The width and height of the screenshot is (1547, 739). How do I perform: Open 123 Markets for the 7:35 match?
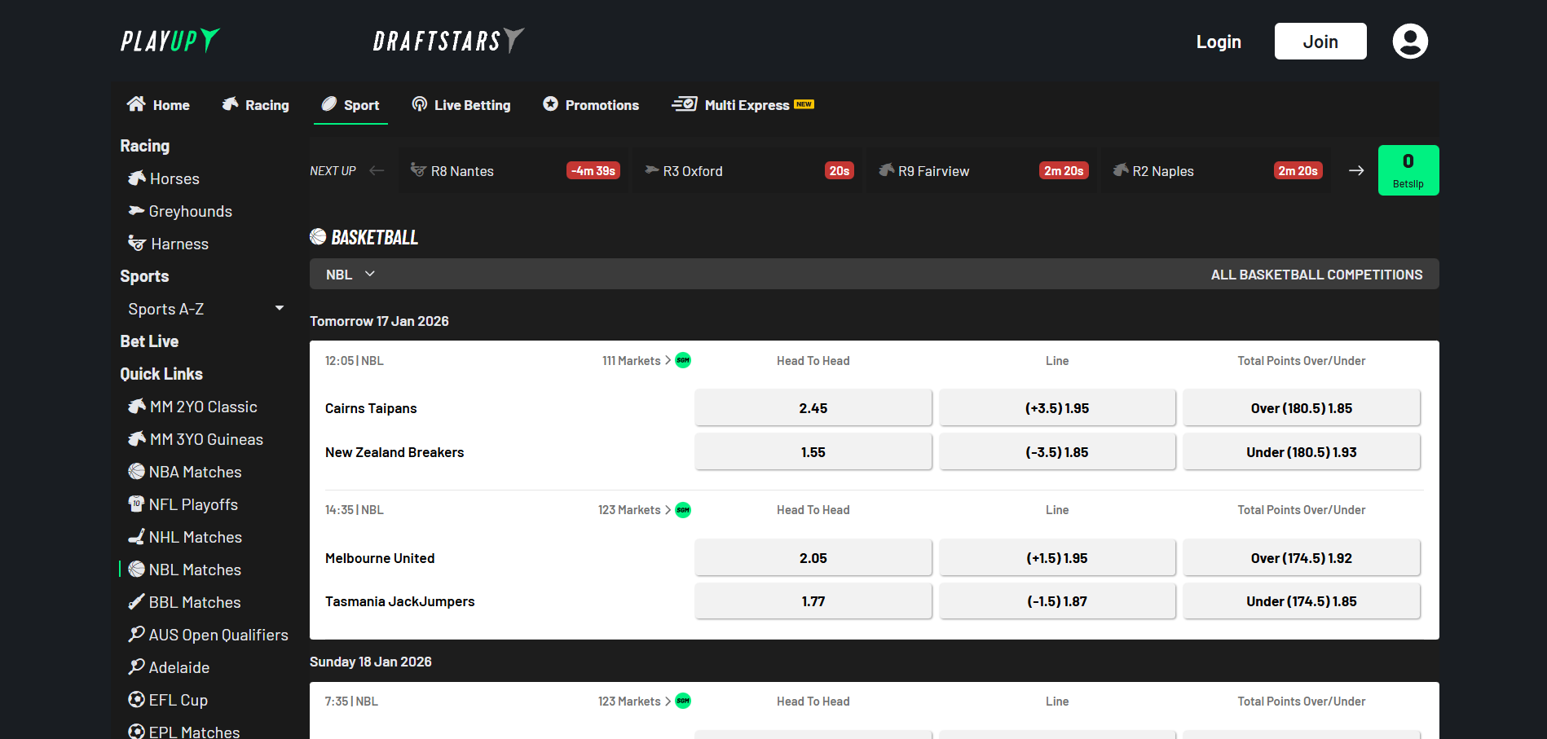[634, 701]
